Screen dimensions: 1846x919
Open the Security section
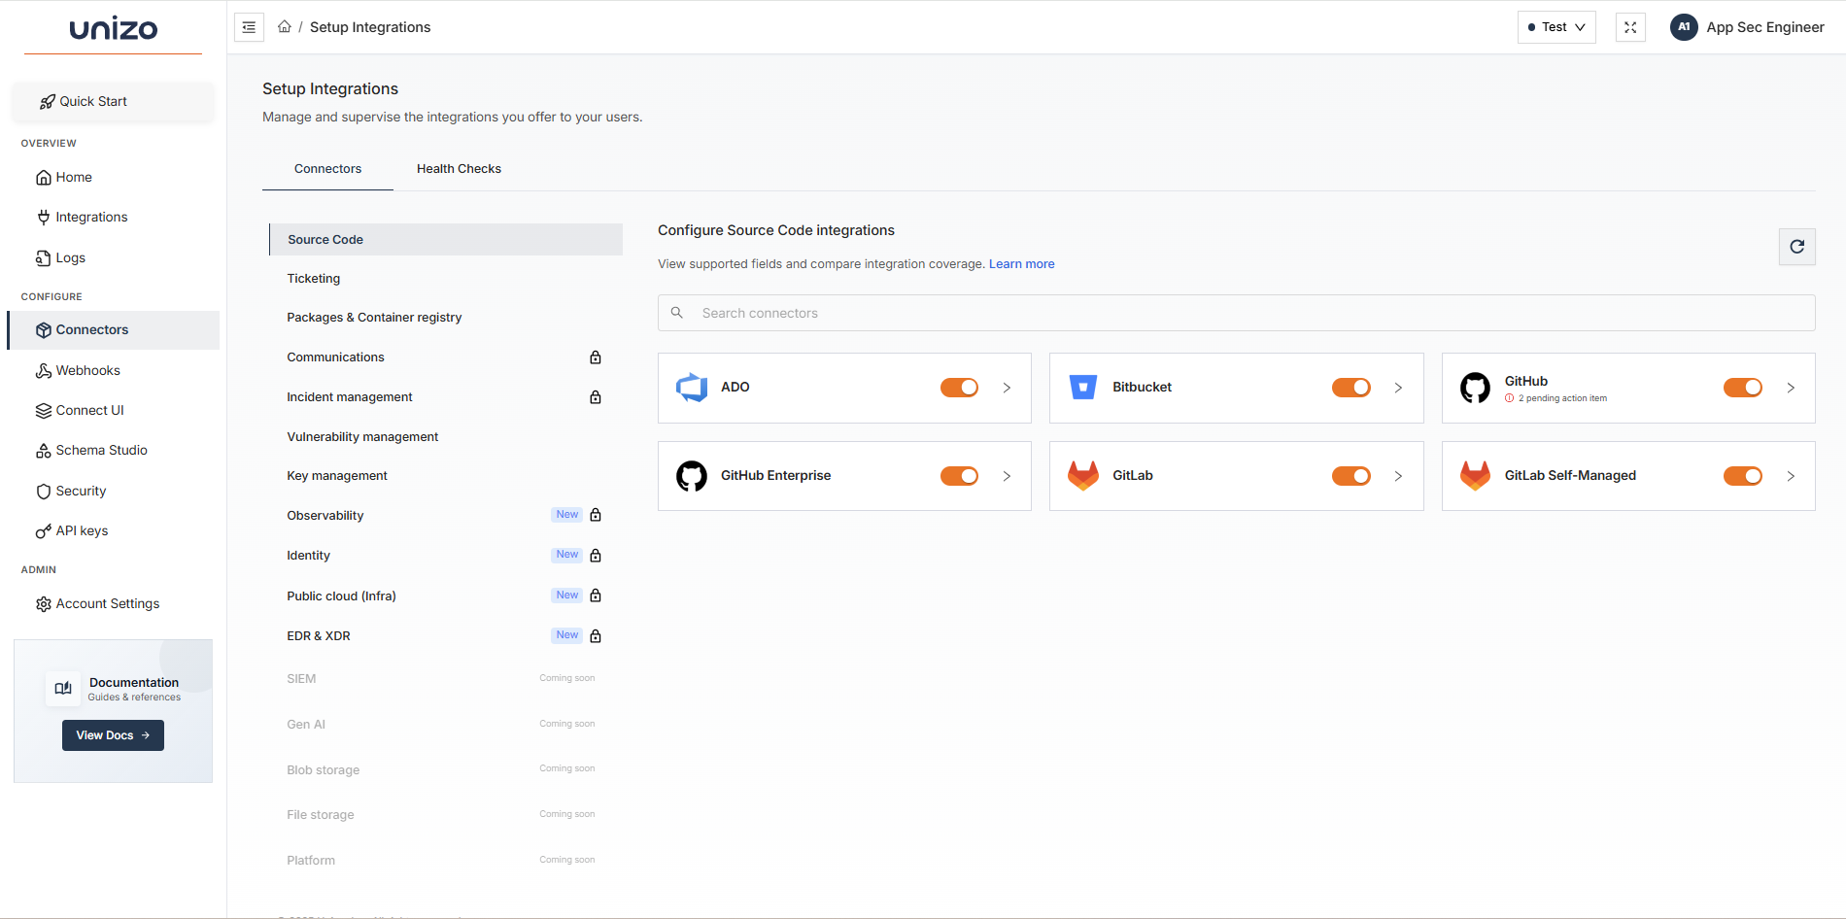point(81,491)
